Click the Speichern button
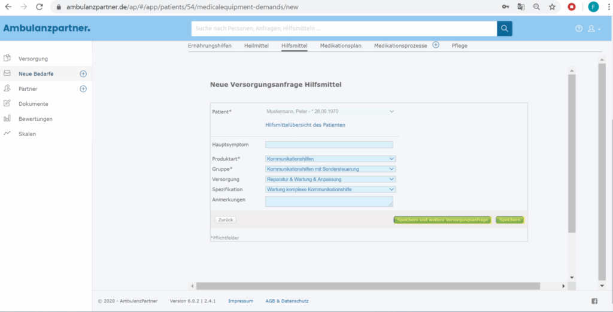 510,220
